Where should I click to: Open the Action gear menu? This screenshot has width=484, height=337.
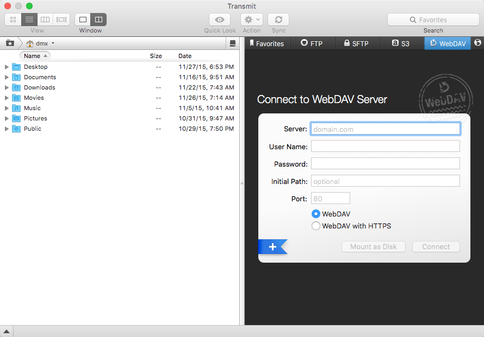pyautogui.click(x=252, y=20)
